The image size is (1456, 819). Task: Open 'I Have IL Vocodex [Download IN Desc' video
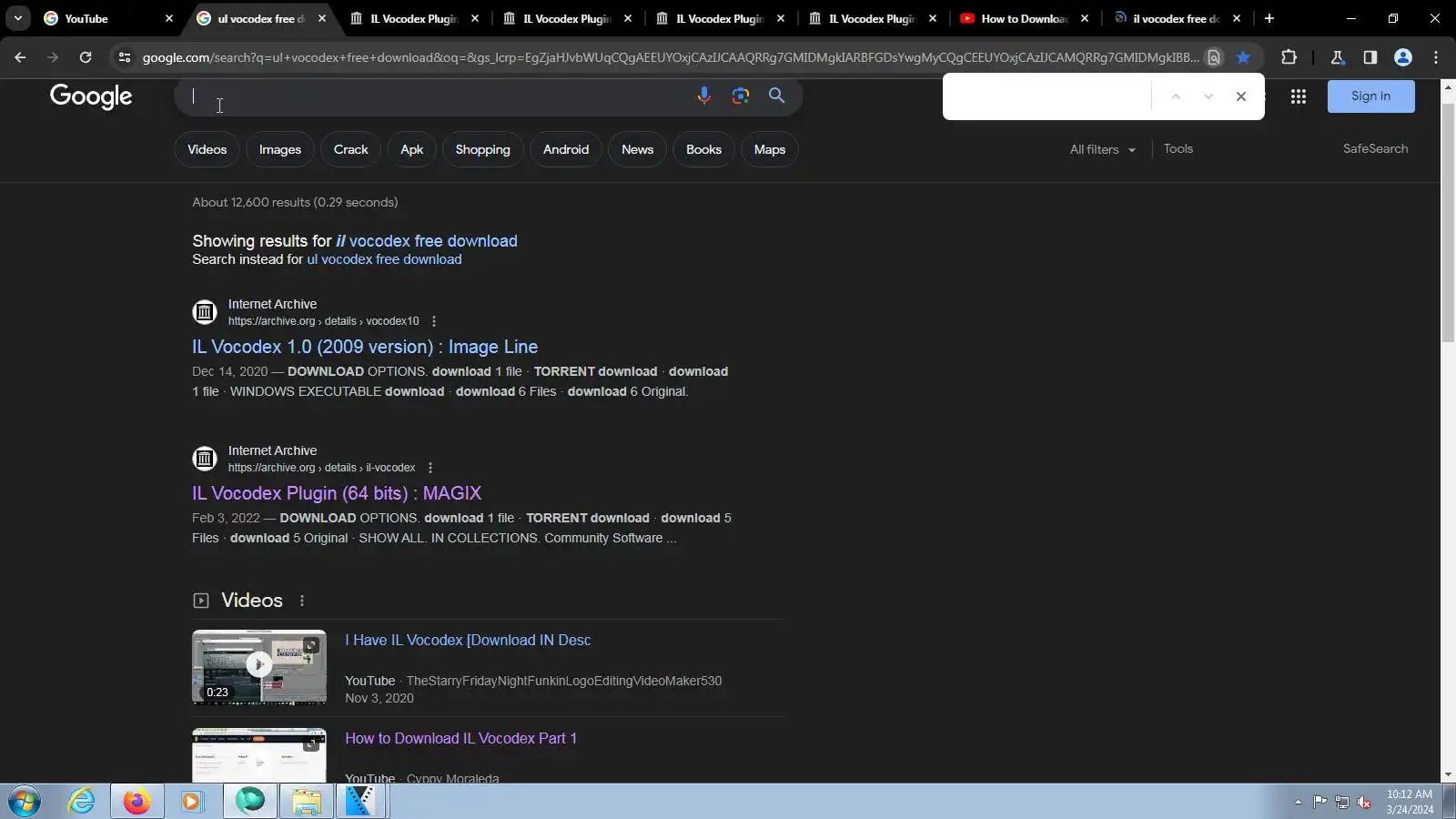pos(468,641)
